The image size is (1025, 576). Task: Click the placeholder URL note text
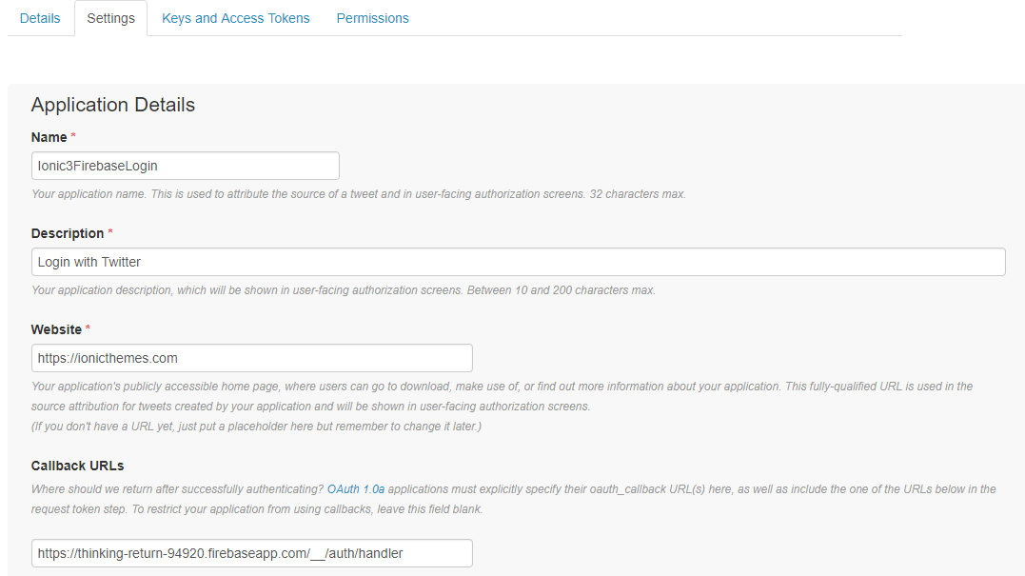coord(256,427)
